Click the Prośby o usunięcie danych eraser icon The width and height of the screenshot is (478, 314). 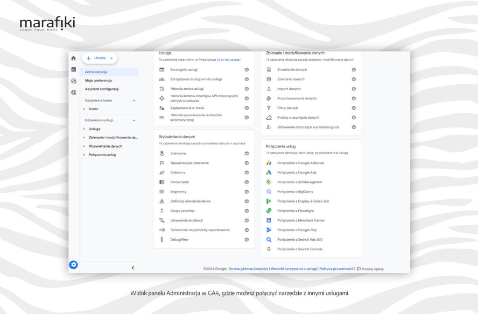tap(269, 117)
